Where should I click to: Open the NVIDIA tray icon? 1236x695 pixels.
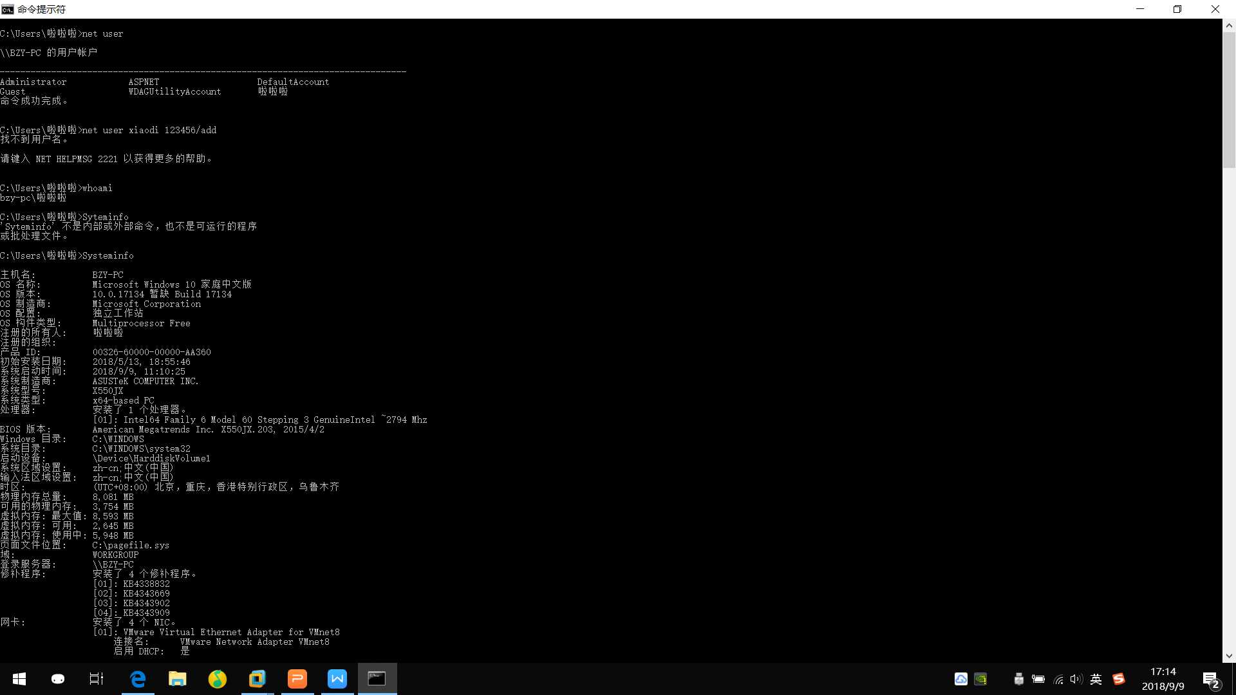(980, 679)
